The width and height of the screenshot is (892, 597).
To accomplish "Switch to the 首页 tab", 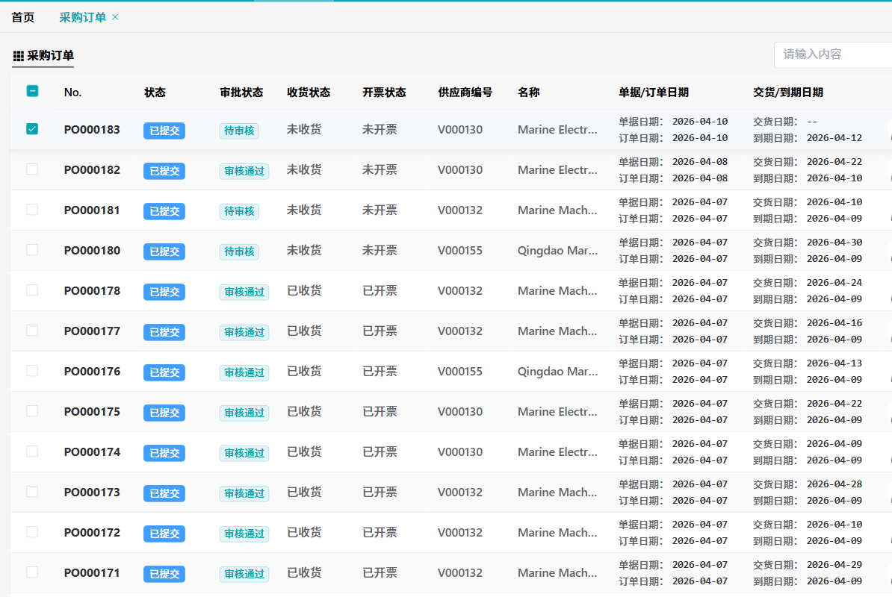I will [x=22, y=17].
